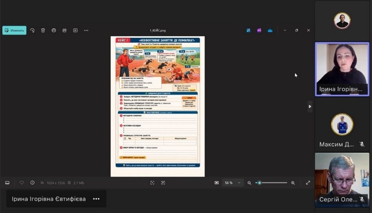Show file info with the info icon
The image size is (372, 213).
[x=33, y=183]
